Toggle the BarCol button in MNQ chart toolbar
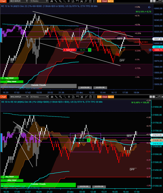The image size is (163, 193). (x=111, y=97)
